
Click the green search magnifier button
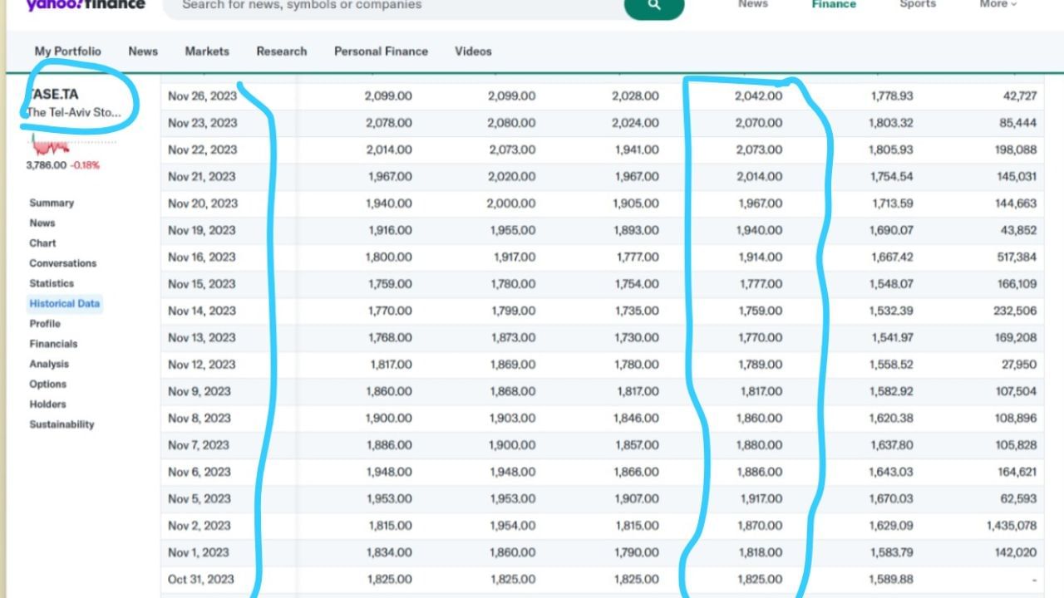(x=654, y=6)
